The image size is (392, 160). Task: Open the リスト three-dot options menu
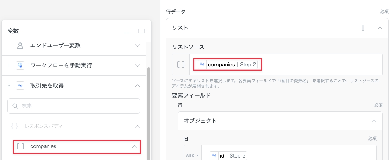(363, 28)
